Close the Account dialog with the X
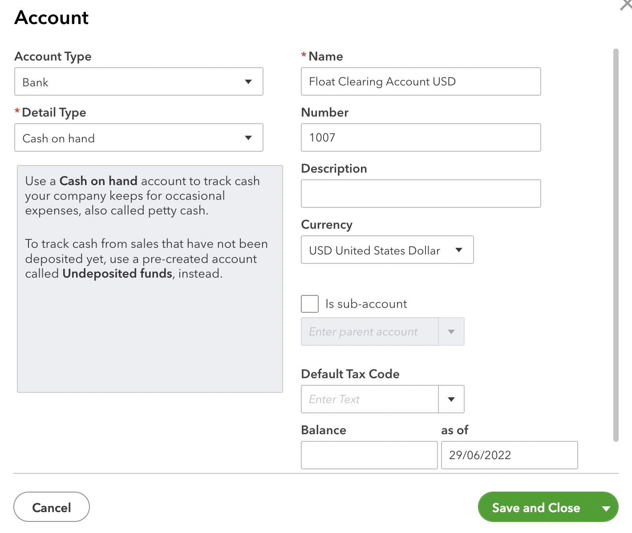Screen dimensions: 632x533 (x=626, y=4)
